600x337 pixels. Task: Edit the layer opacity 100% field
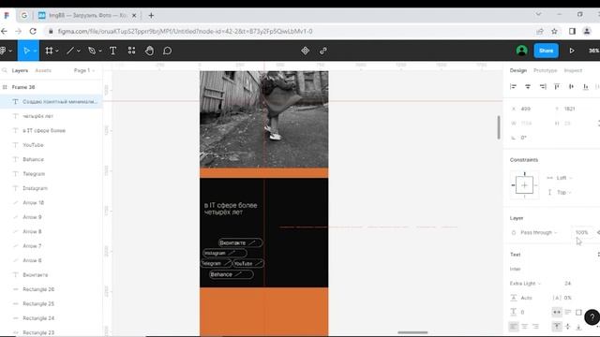(581, 232)
